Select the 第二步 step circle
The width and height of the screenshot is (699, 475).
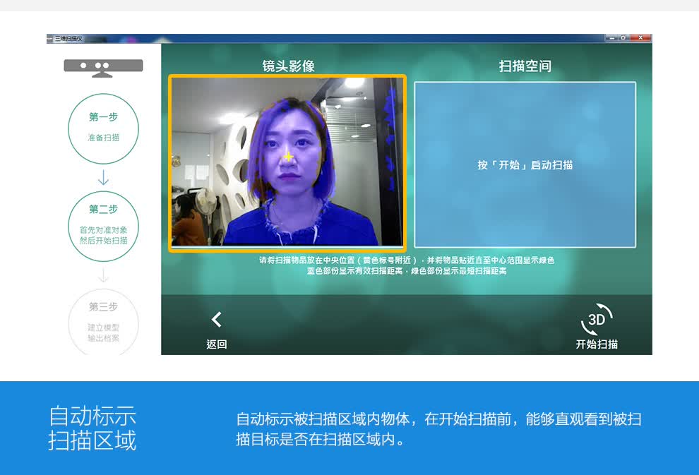103,226
